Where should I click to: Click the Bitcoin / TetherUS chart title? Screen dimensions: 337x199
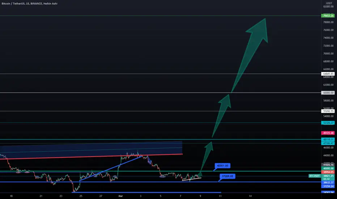[29, 4]
